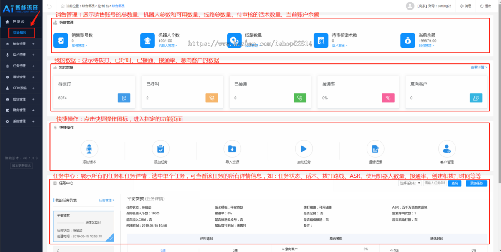Click the orange 已呼叫 phone icon
The width and height of the screenshot is (501, 252).
(x=212, y=98)
